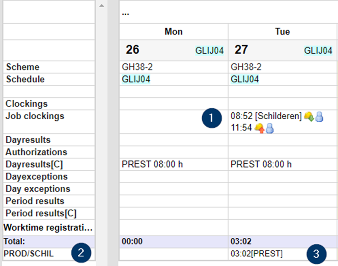
Task: Click Tuesday's 03:02[PREST] worktime entry
Action: pyautogui.click(x=257, y=253)
